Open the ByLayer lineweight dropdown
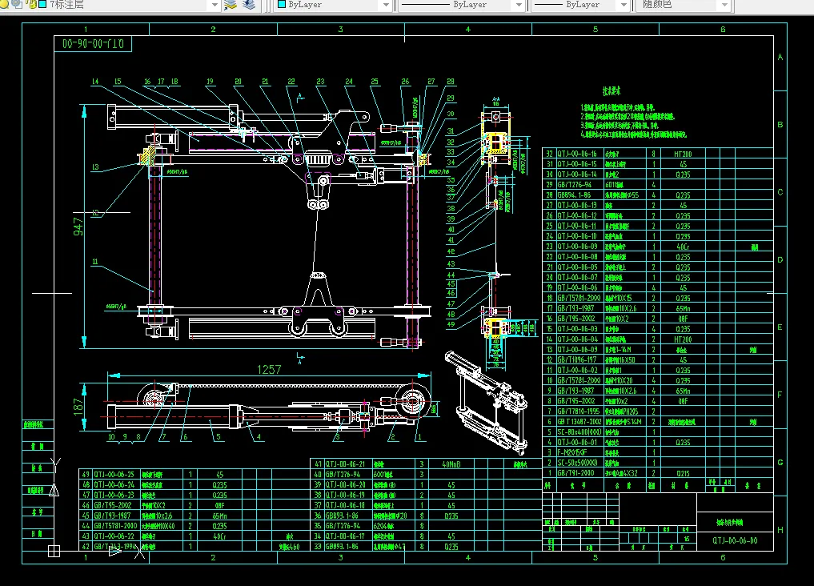Viewport: 814px width, 586px height. [x=624, y=5]
